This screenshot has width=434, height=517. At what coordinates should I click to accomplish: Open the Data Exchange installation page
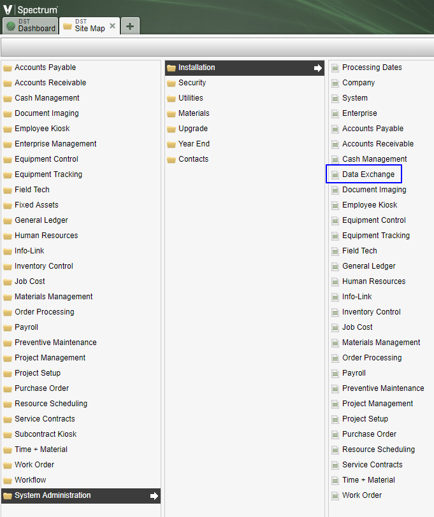click(368, 174)
